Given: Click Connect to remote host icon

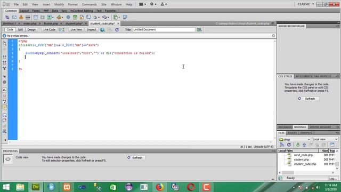Looking at the screenshot, I should pyautogui.click(x=282, y=145).
